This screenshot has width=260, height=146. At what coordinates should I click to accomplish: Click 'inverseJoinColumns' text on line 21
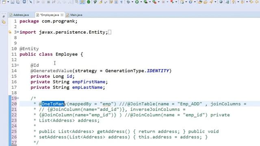[x=155, y=109]
